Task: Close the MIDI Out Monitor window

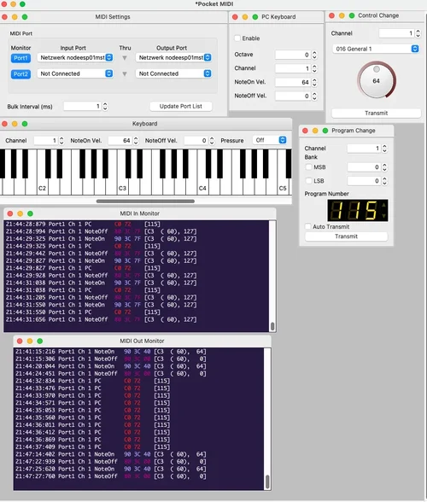Action: click(x=20, y=341)
